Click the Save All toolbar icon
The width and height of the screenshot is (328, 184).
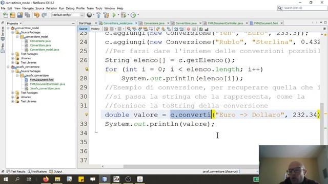[27, 15]
